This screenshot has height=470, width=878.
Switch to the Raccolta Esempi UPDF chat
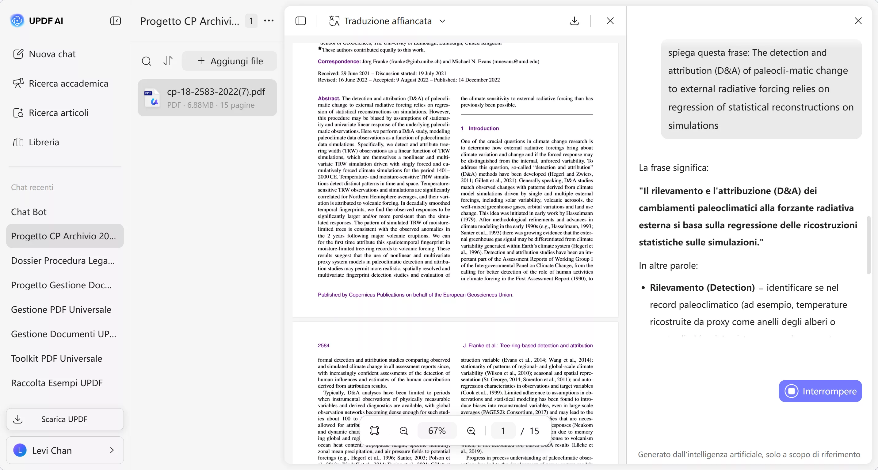pyautogui.click(x=57, y=383)
